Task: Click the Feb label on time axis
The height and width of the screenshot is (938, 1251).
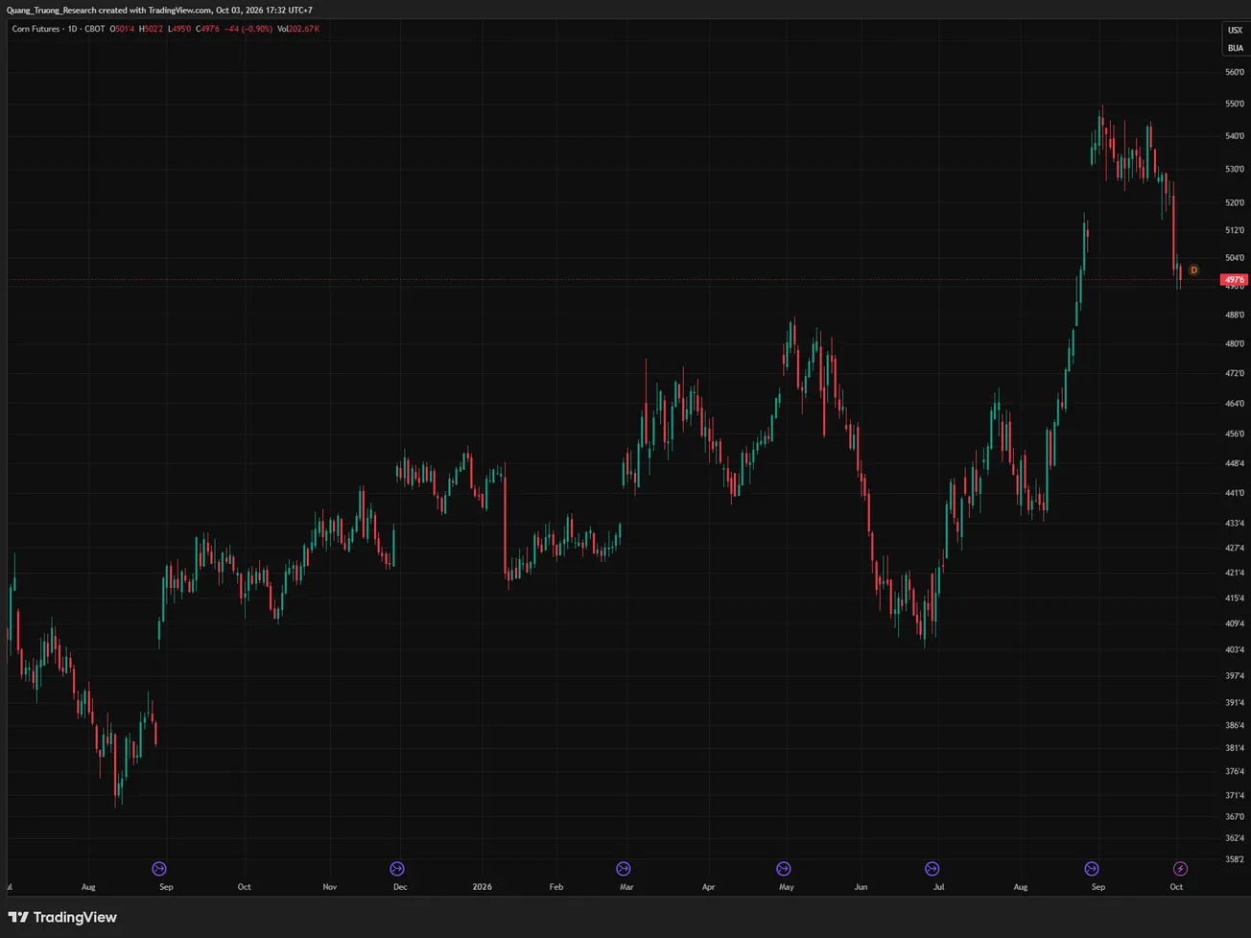Action: click(556, 887)
